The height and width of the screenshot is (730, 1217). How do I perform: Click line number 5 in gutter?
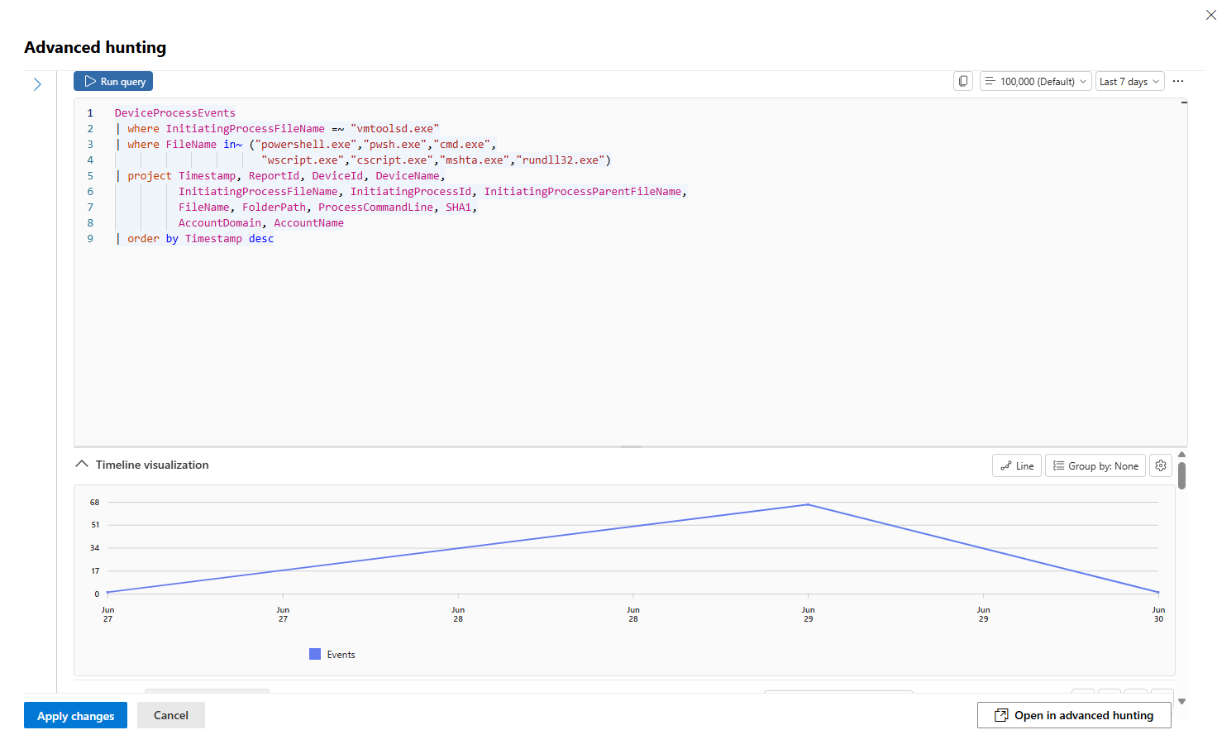[90, 175]
